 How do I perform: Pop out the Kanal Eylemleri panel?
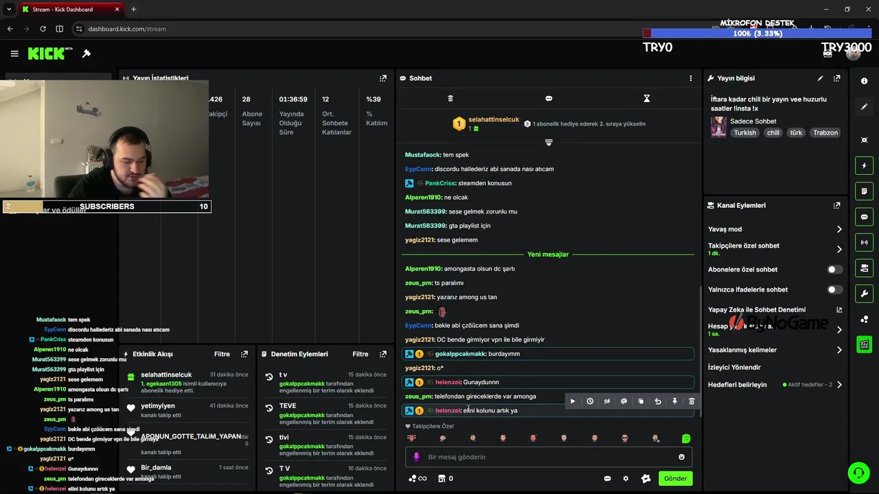836,205
